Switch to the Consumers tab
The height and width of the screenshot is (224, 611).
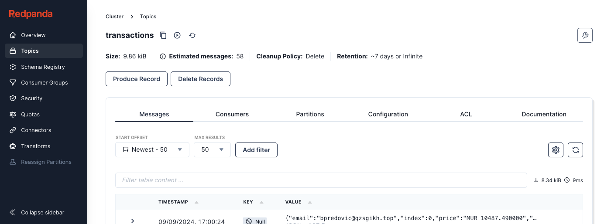[232, 114]
